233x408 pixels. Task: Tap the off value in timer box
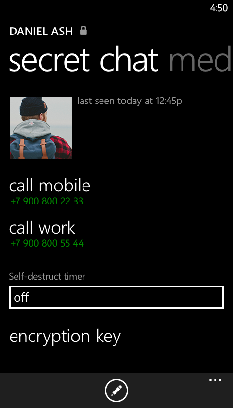[x=21, y=297]
